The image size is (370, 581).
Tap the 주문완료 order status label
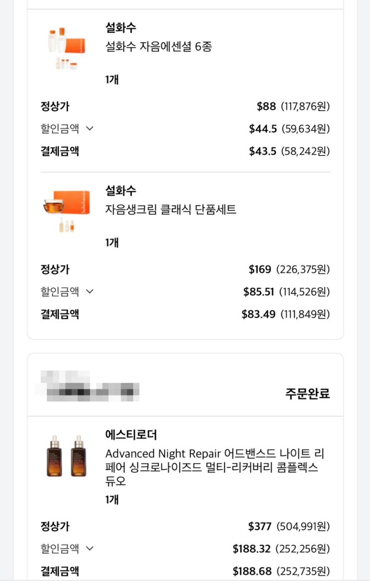click(307, 394)
